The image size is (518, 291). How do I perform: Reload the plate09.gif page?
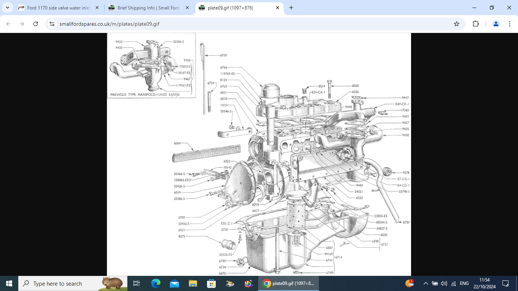tap(35, 23)
